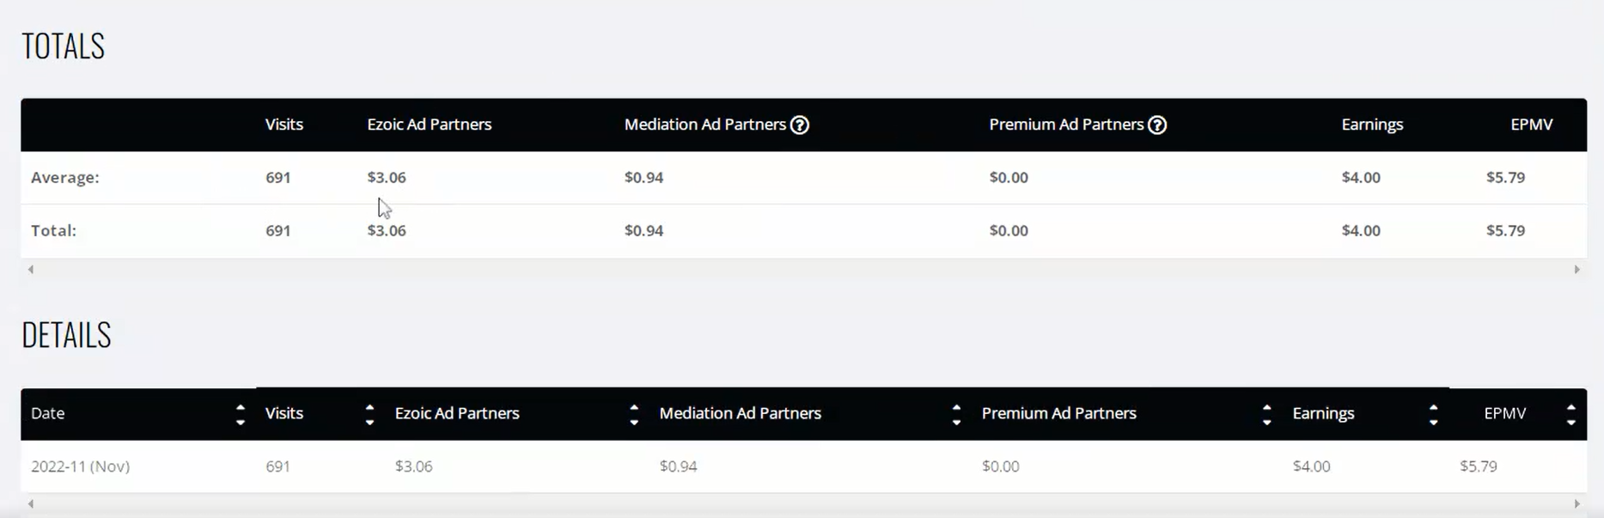Sort details by Mediation Ad Partners arrows

coord(956,414)
